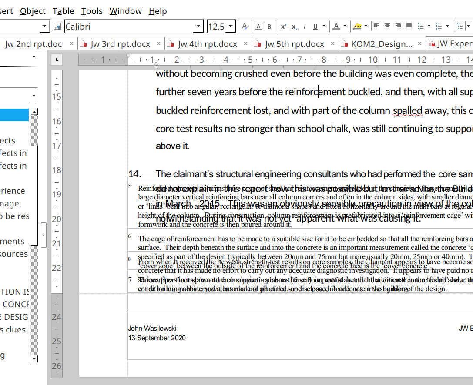The width and height of the screenshot is (473, 385).
Task: Toggle underline formatting
Action: 315,27
